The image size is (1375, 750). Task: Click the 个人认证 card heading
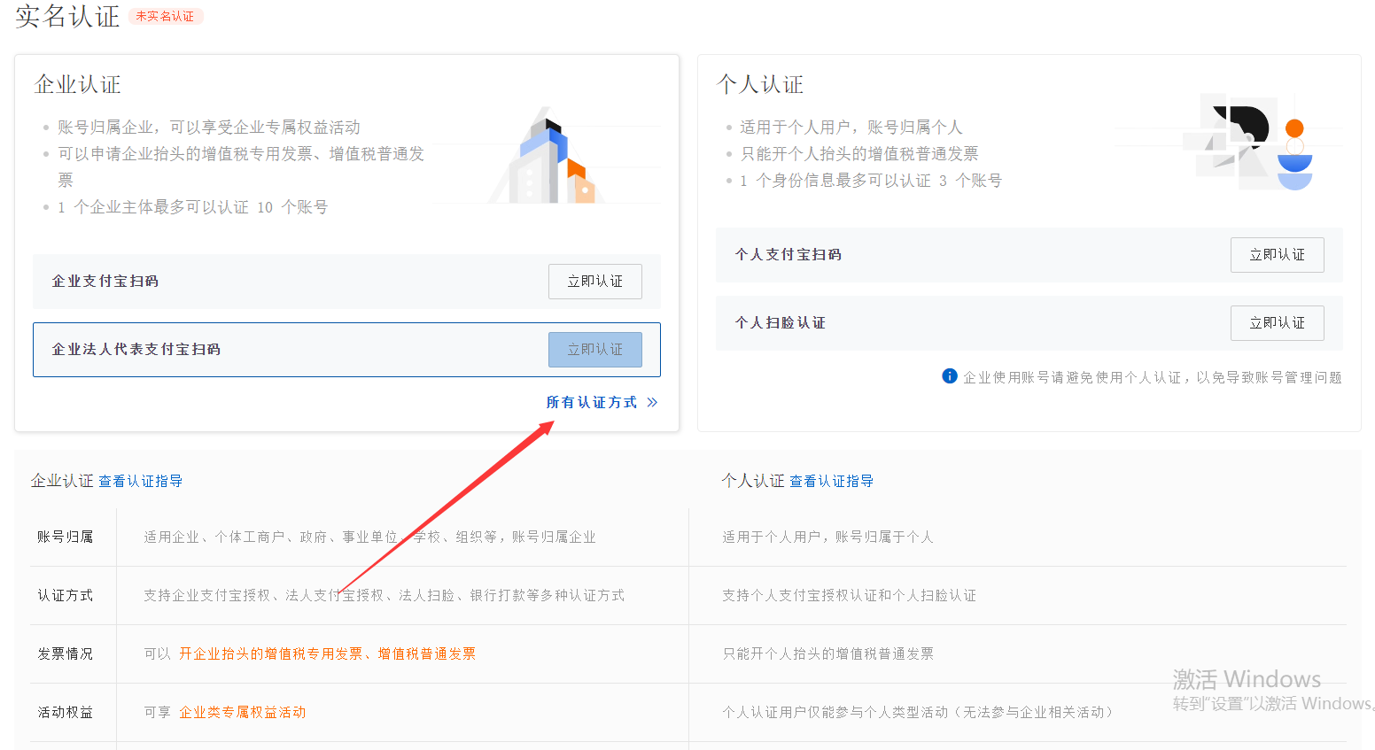[760, 85]
